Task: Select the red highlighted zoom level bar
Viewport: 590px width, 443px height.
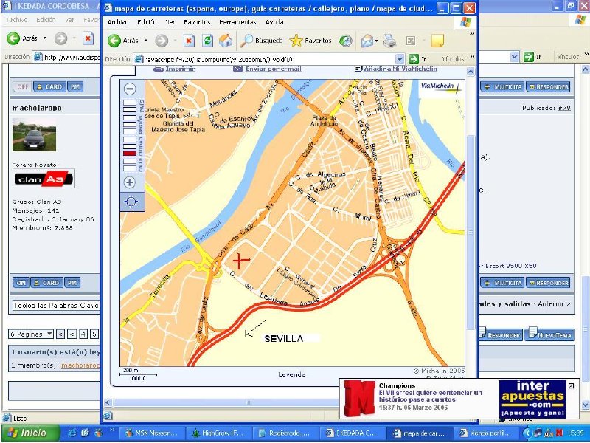Action: click(130, 153)
